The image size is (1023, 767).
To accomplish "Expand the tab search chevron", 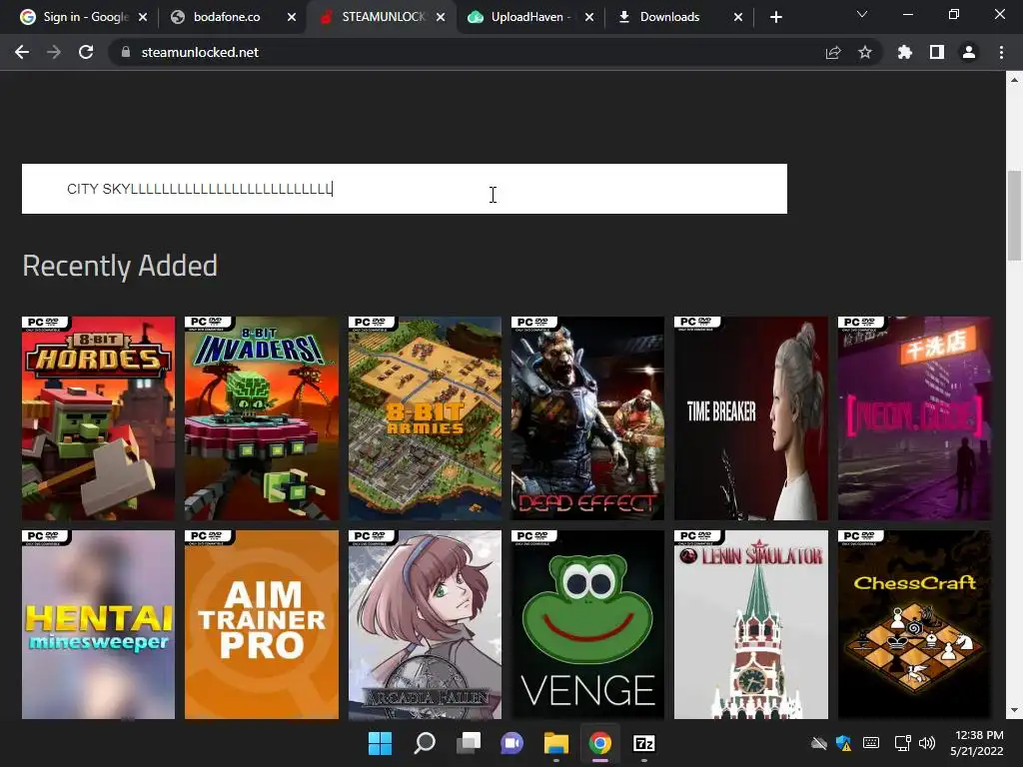I will coord(862,14).
